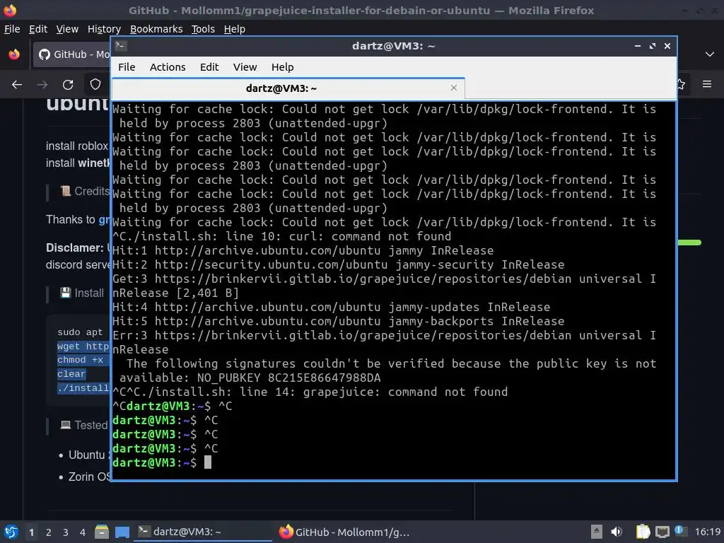Switch to workspace 3 in the panel
Image resolution: width=724 pixels, height=543 pixels.
pos(66,532)
